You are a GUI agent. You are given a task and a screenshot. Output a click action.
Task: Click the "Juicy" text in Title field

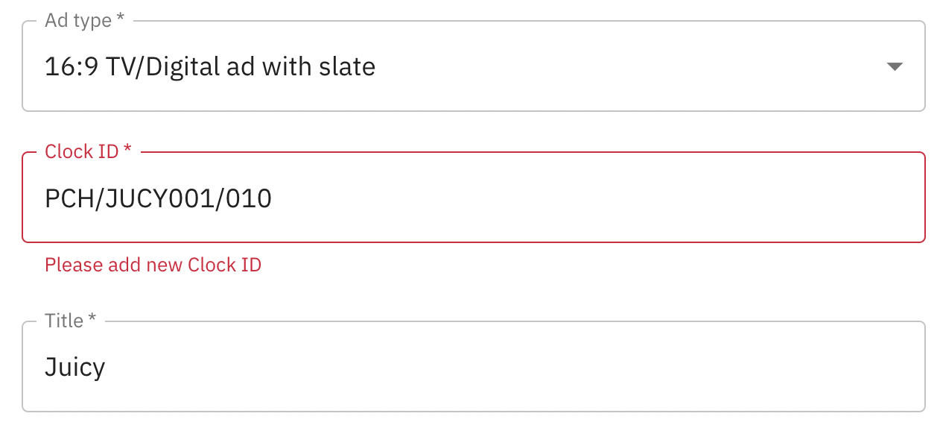click(74, 367)
